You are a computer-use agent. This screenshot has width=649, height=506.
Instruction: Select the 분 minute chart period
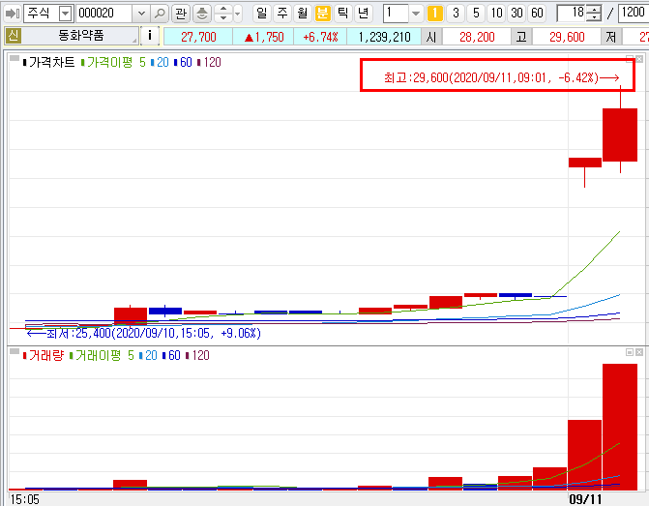click(322, 14)
